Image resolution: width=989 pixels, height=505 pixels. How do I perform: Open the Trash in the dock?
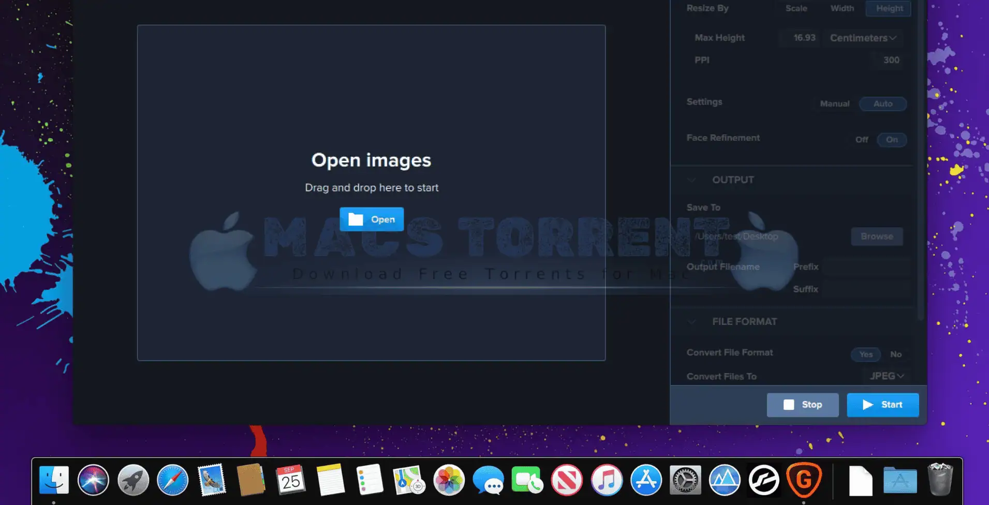point(940,480)
